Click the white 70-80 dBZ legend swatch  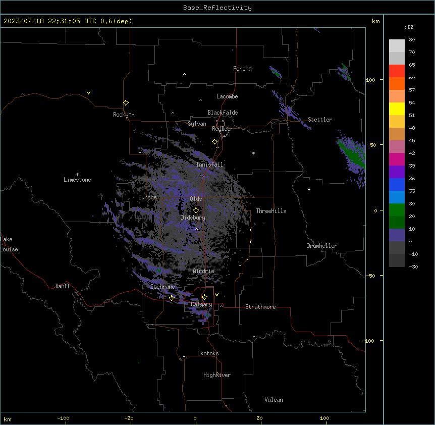(x=397, y=46)
